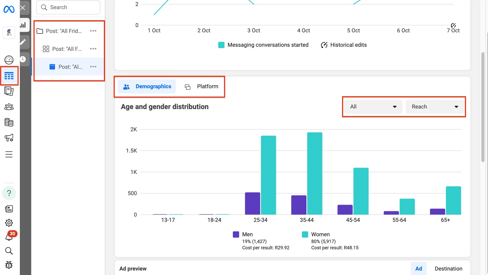This screenshot has width=488, height=275.
Task: Open the edit pencil icon
Action: click(x=23, y=42)
